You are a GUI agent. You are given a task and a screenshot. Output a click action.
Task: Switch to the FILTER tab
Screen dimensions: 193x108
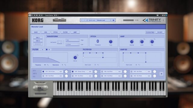[65, 32]
